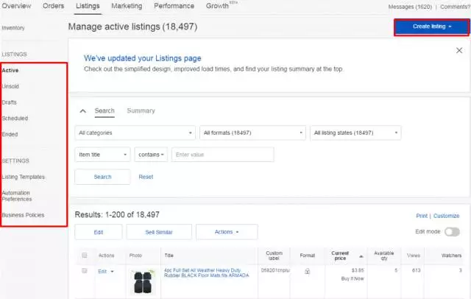Click the Sell Similar button
Viewport: 471px width, 299px height.
(159, 232)
